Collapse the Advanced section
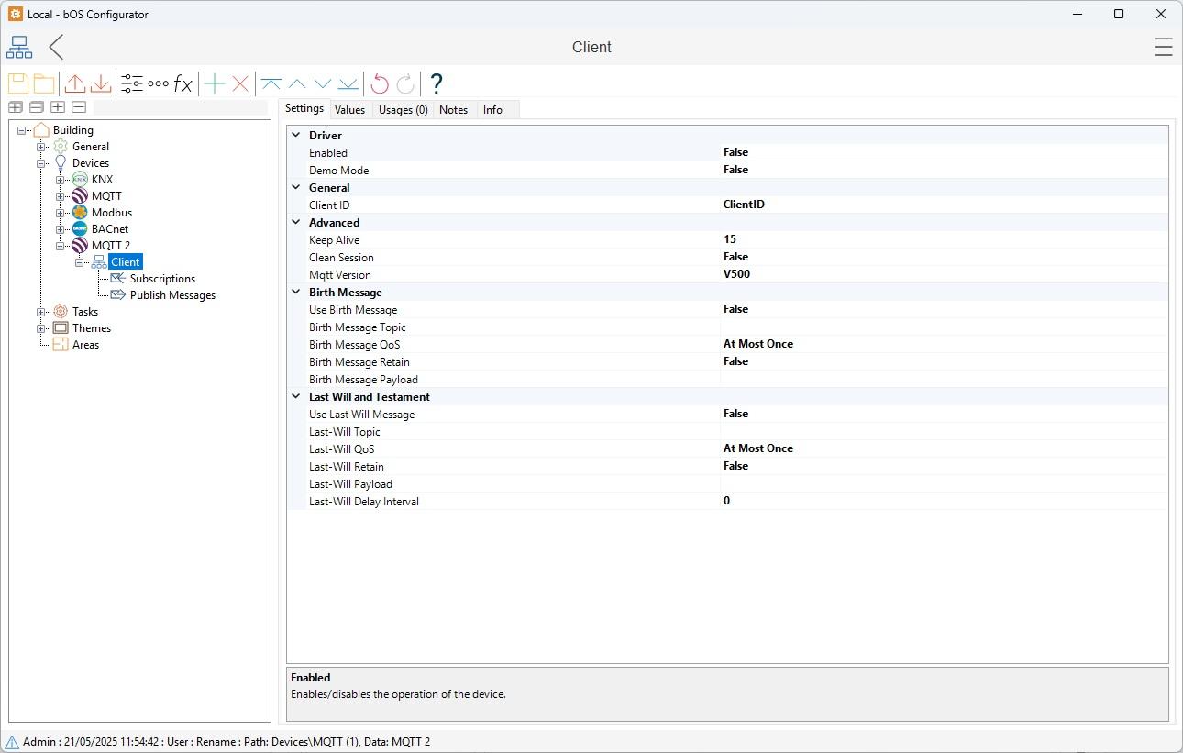 [296, 222]
